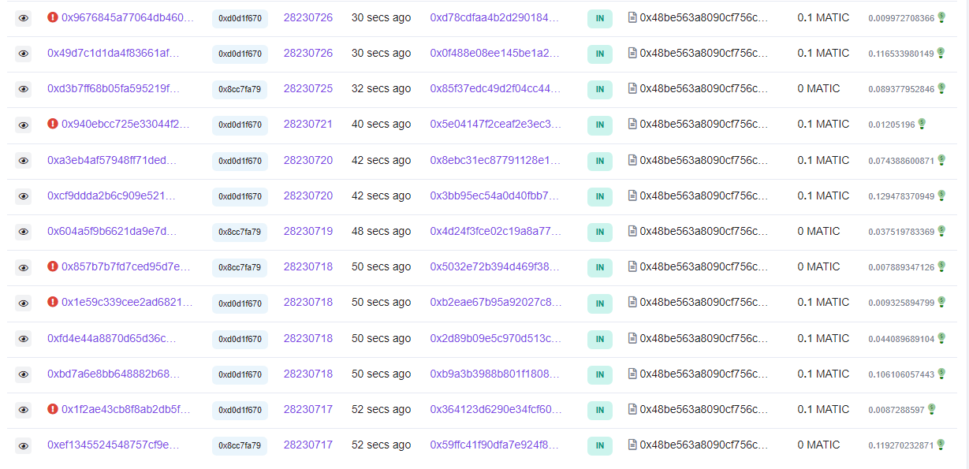The image size is (969, 469).
Task: Open sender address 0x5032e72b394d469f38
Action: (x=495, y=266)
